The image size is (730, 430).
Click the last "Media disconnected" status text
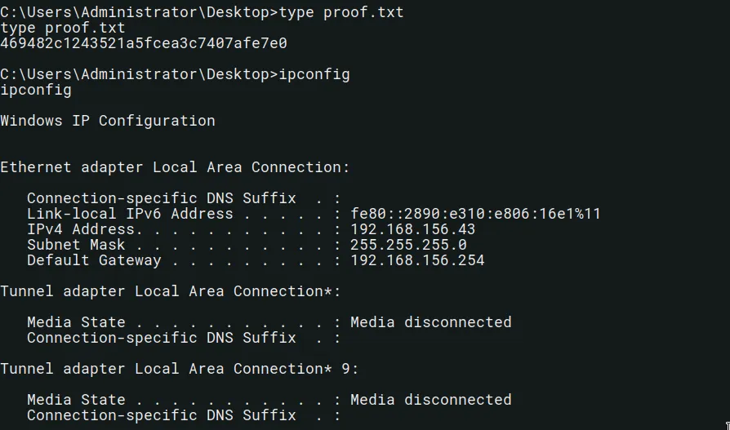tap(430, 400)
